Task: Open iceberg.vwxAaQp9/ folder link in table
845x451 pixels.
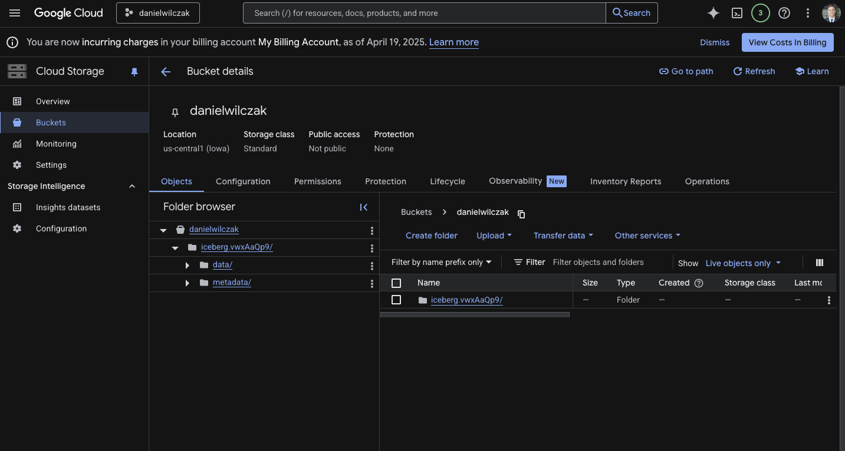Action: (466, 300)
